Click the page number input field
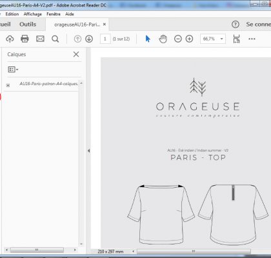Image resolution: width=271 pixels, height=258 pixels. tap(105, 39)
